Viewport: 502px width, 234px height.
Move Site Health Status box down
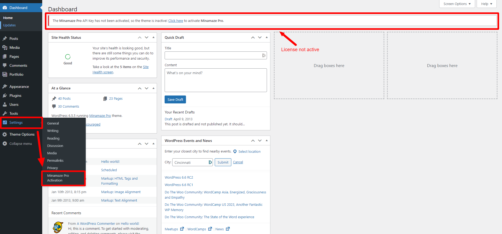[147, 37]
